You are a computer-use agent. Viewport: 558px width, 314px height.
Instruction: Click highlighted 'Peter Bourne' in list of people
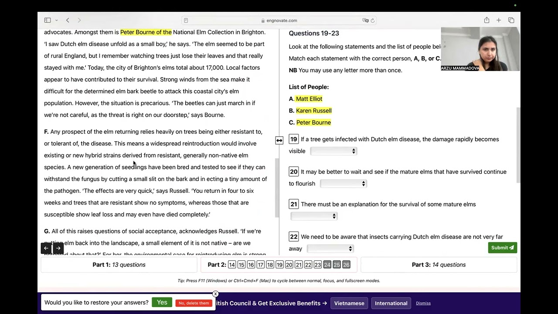click(x=313, y=123)
